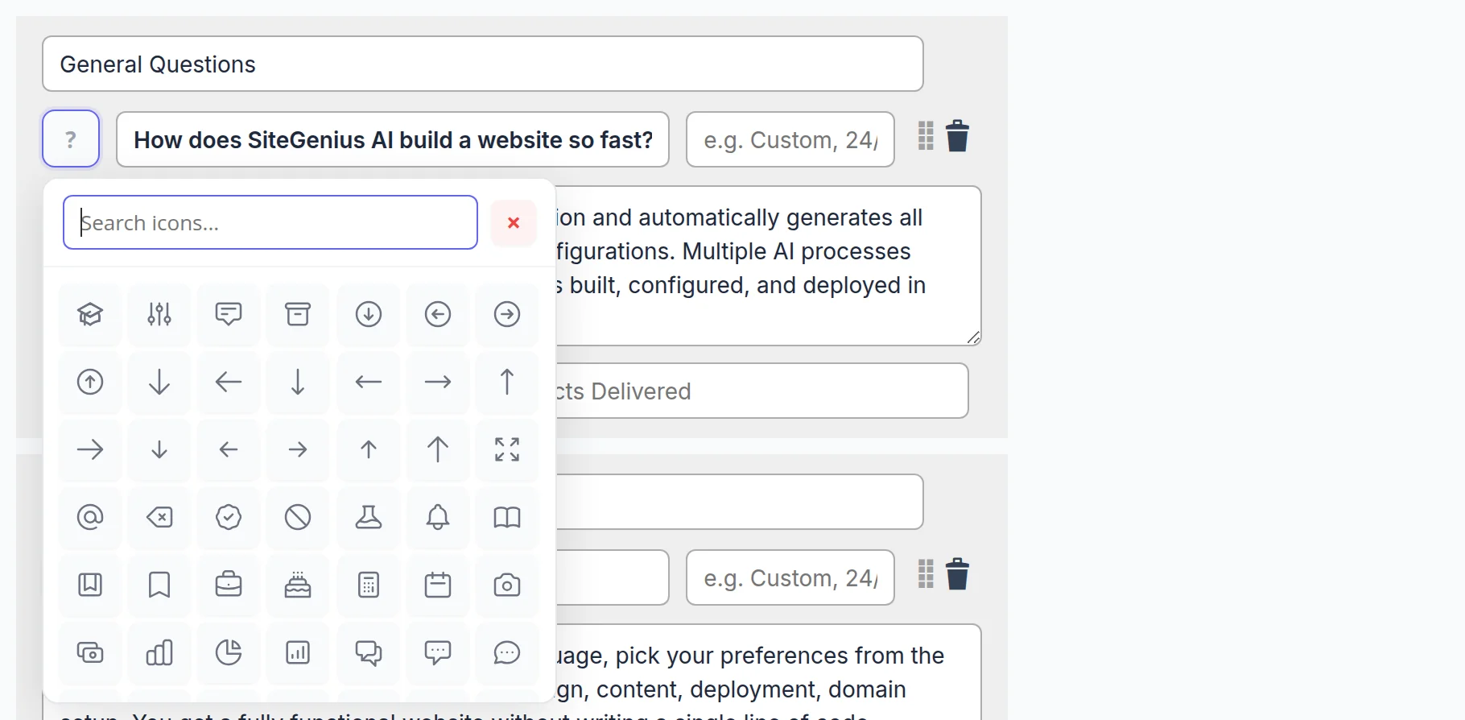Focus the Search icons field
The image size is (1465, 720).
(270, 222)
